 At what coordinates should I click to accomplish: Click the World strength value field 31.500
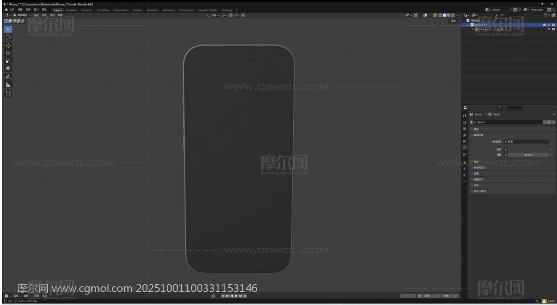[x=528, y=155]
